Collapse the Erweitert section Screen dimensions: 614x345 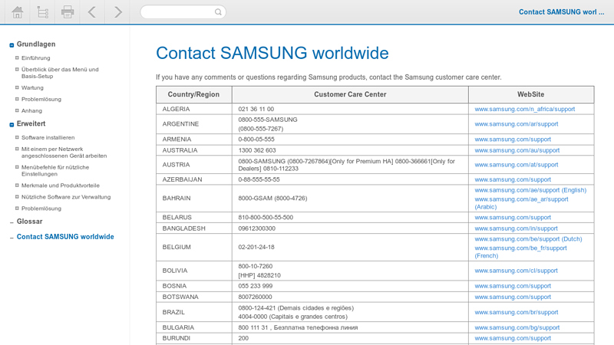(12, 124)
